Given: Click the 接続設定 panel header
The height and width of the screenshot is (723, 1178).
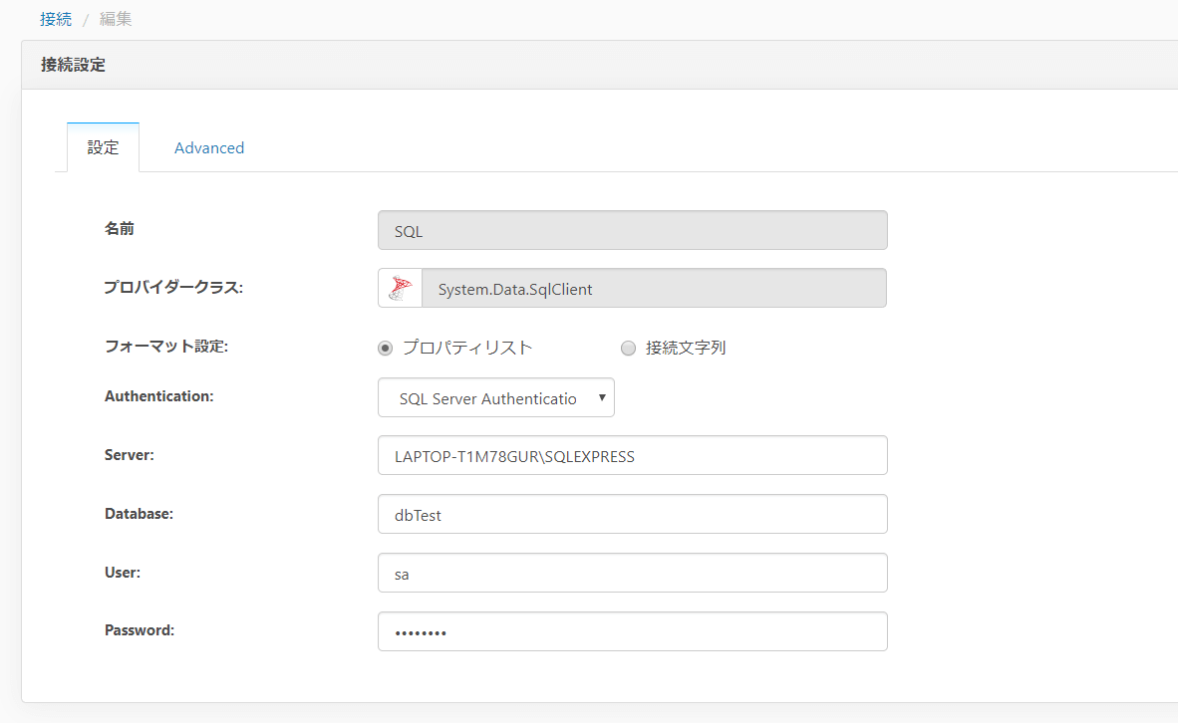Looking at the screenshot, I should pos(74,66).
